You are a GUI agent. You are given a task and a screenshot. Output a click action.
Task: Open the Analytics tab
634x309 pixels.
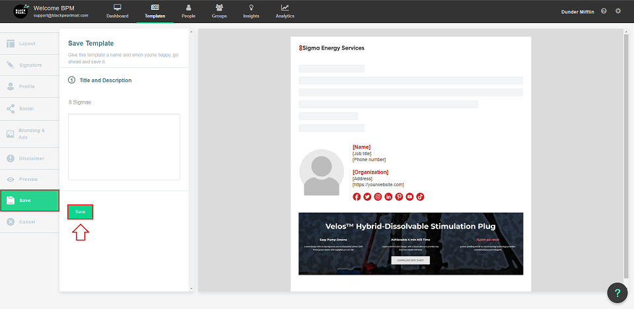285,11
